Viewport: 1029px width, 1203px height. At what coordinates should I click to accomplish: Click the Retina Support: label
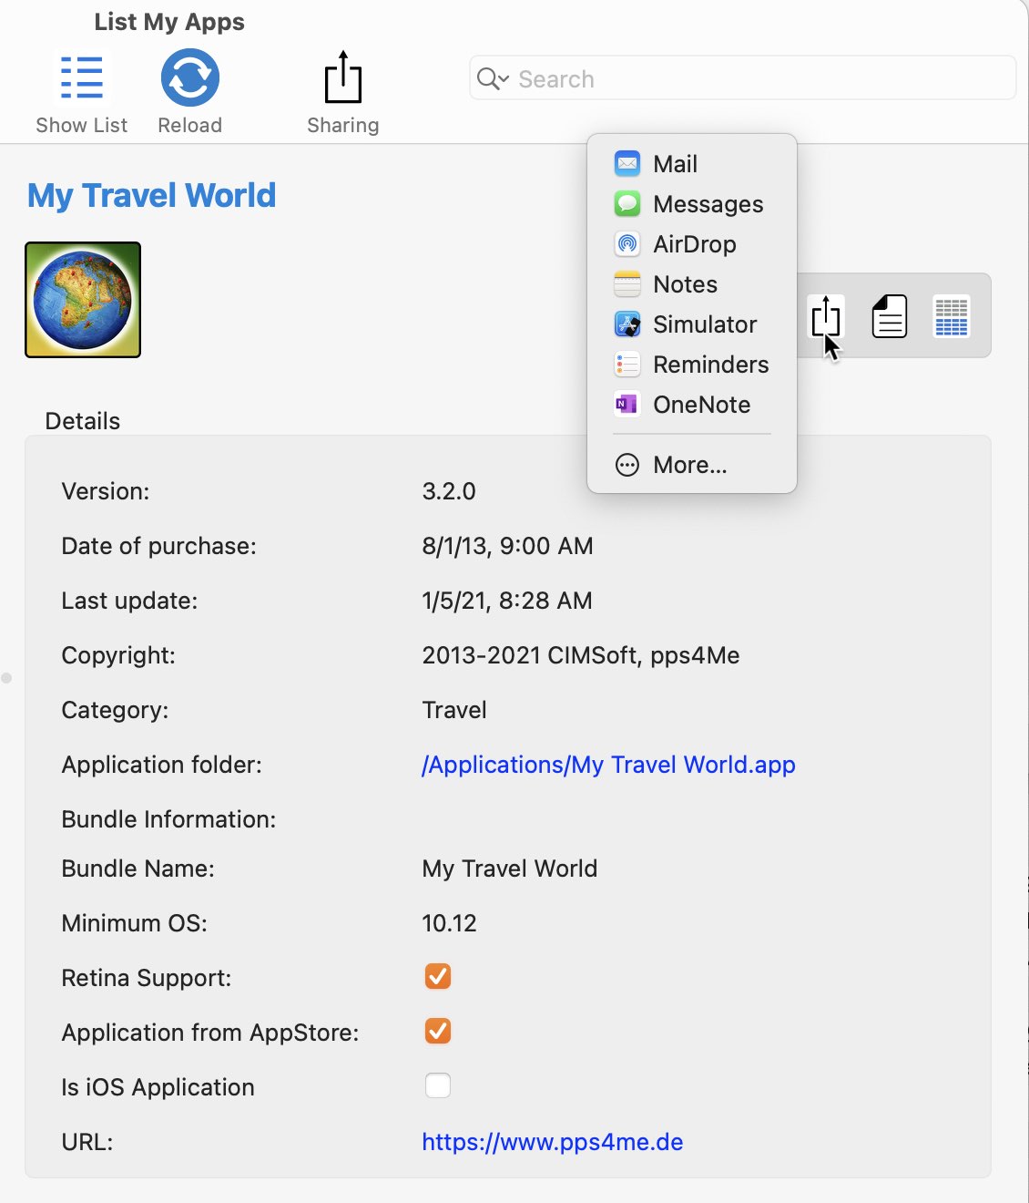pyautogui.click(x=147, y=978)
